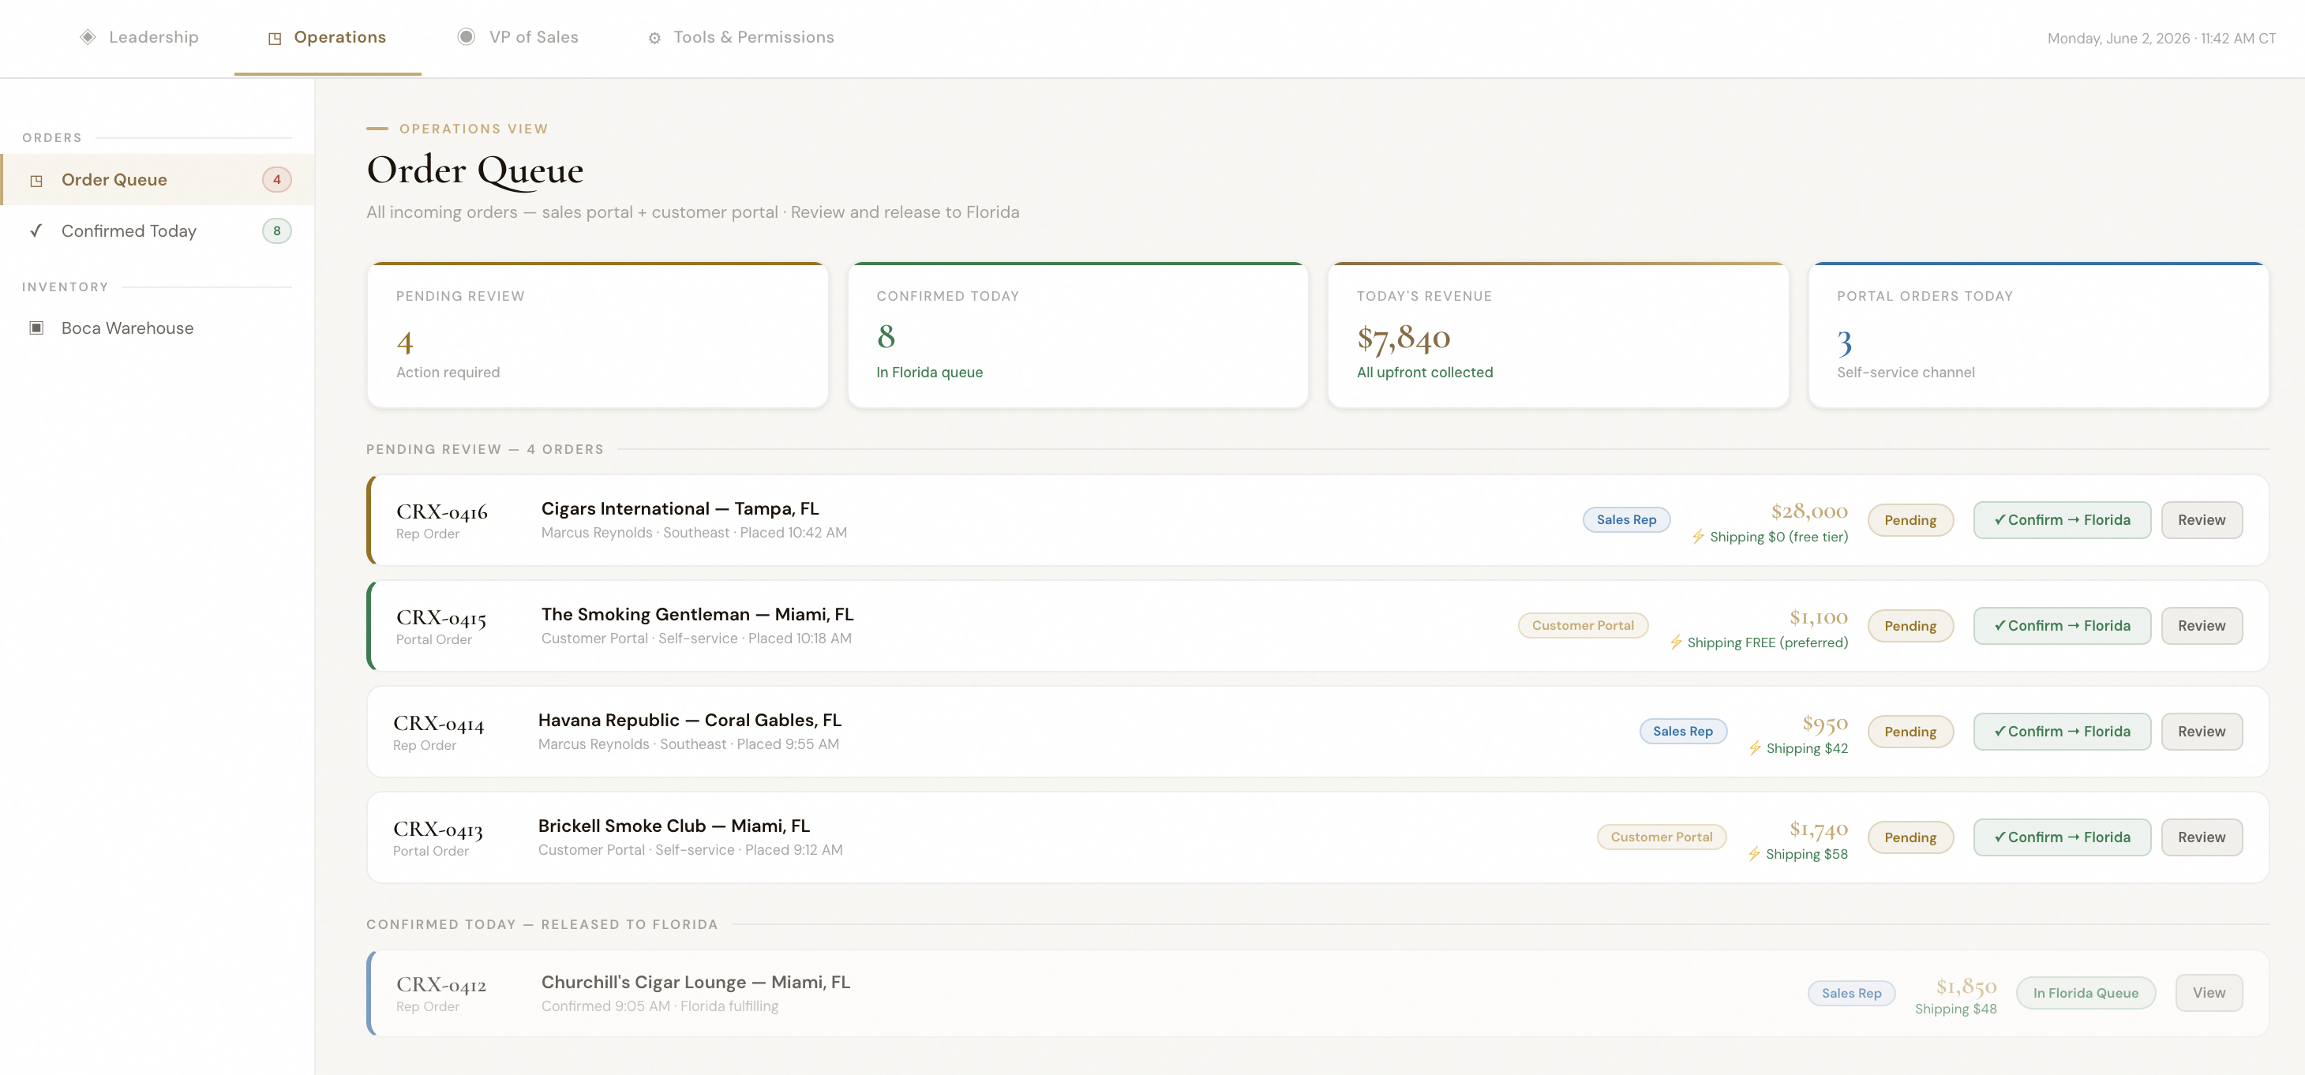Confirm order CRX-0416 to Florida

2062,520
